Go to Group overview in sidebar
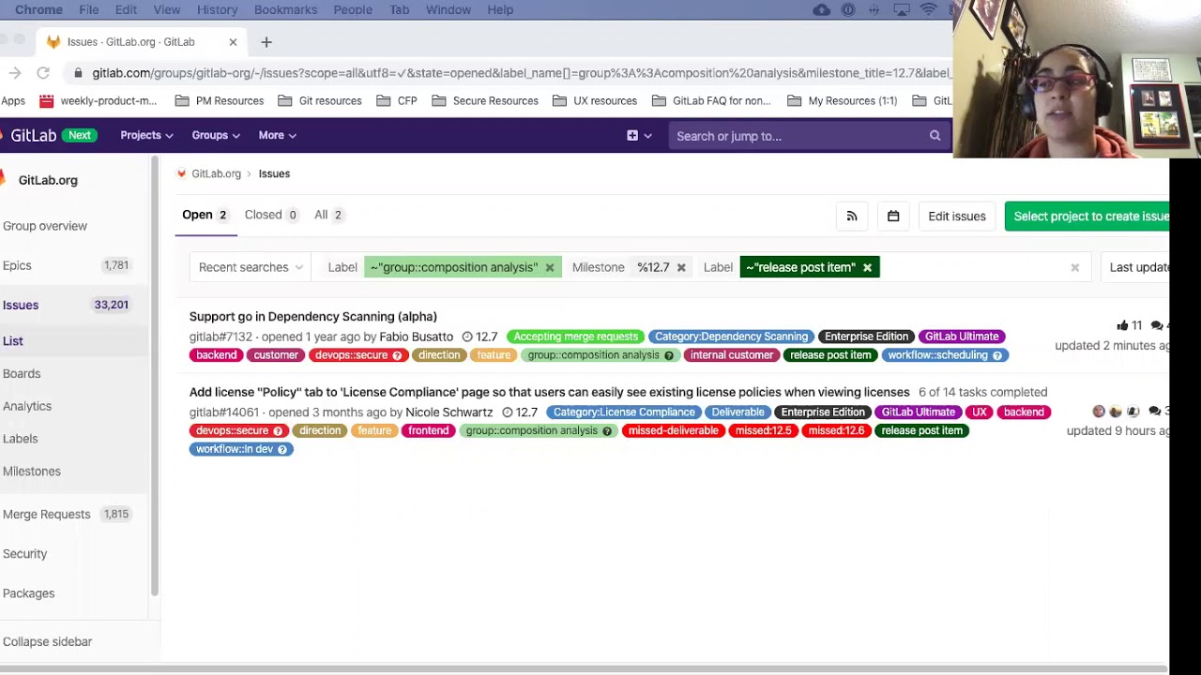The width and height of the screenshot is (1201, 675). point(45,226)
